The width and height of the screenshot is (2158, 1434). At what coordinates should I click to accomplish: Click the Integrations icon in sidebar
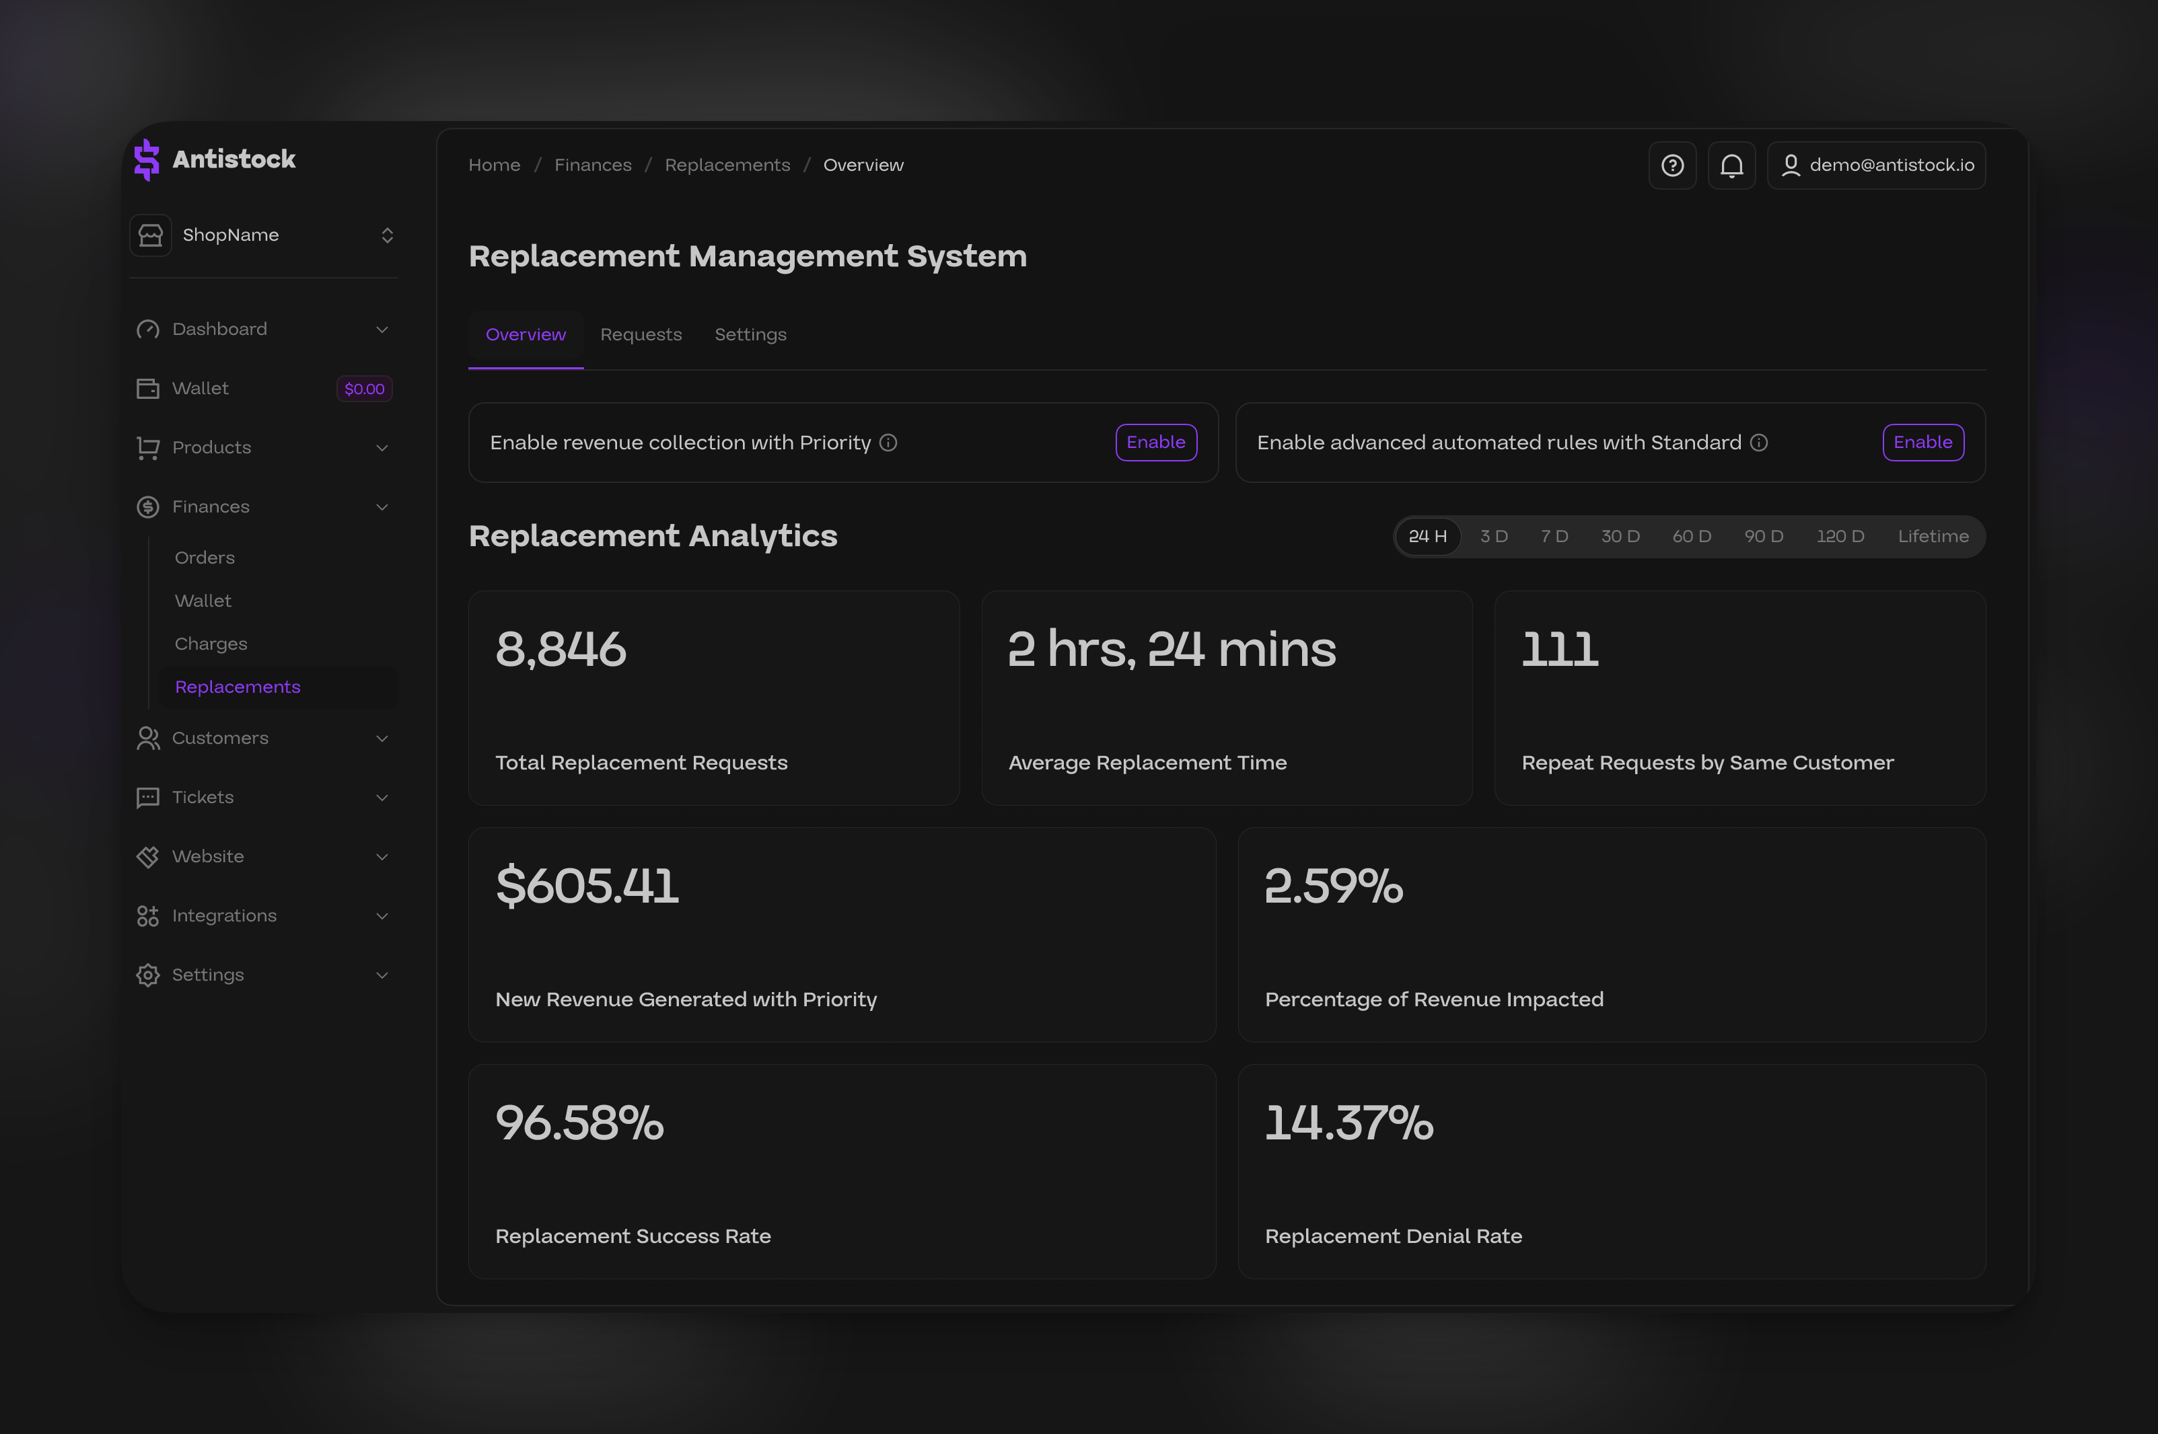148,915
